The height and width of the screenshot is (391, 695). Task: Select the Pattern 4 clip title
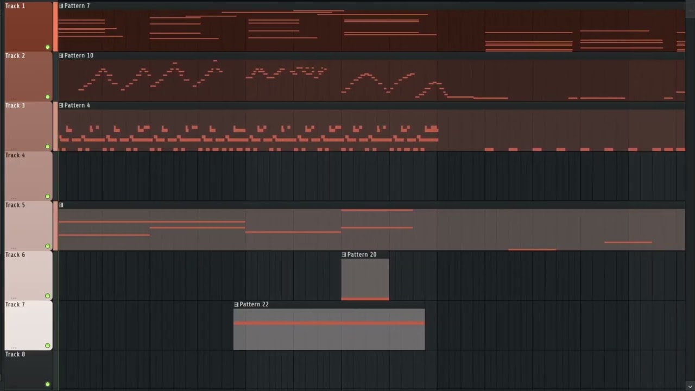click(77, 105)
